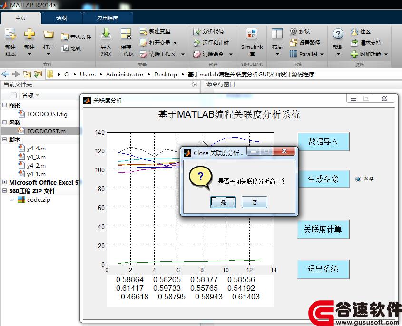Click the 社区 (Community) icon
This screenshot has width=402, height=326.
(354, 31)
